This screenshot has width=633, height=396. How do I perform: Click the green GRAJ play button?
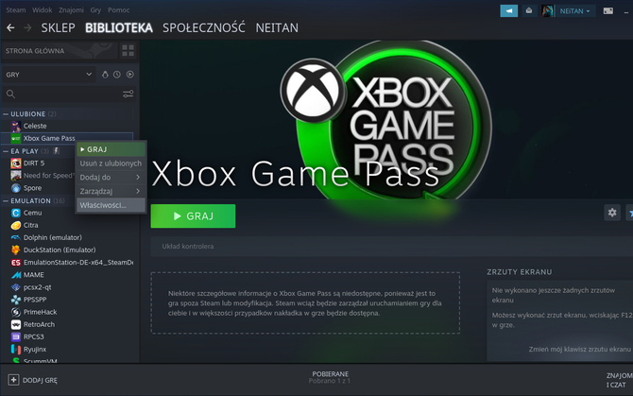point(193,216)
